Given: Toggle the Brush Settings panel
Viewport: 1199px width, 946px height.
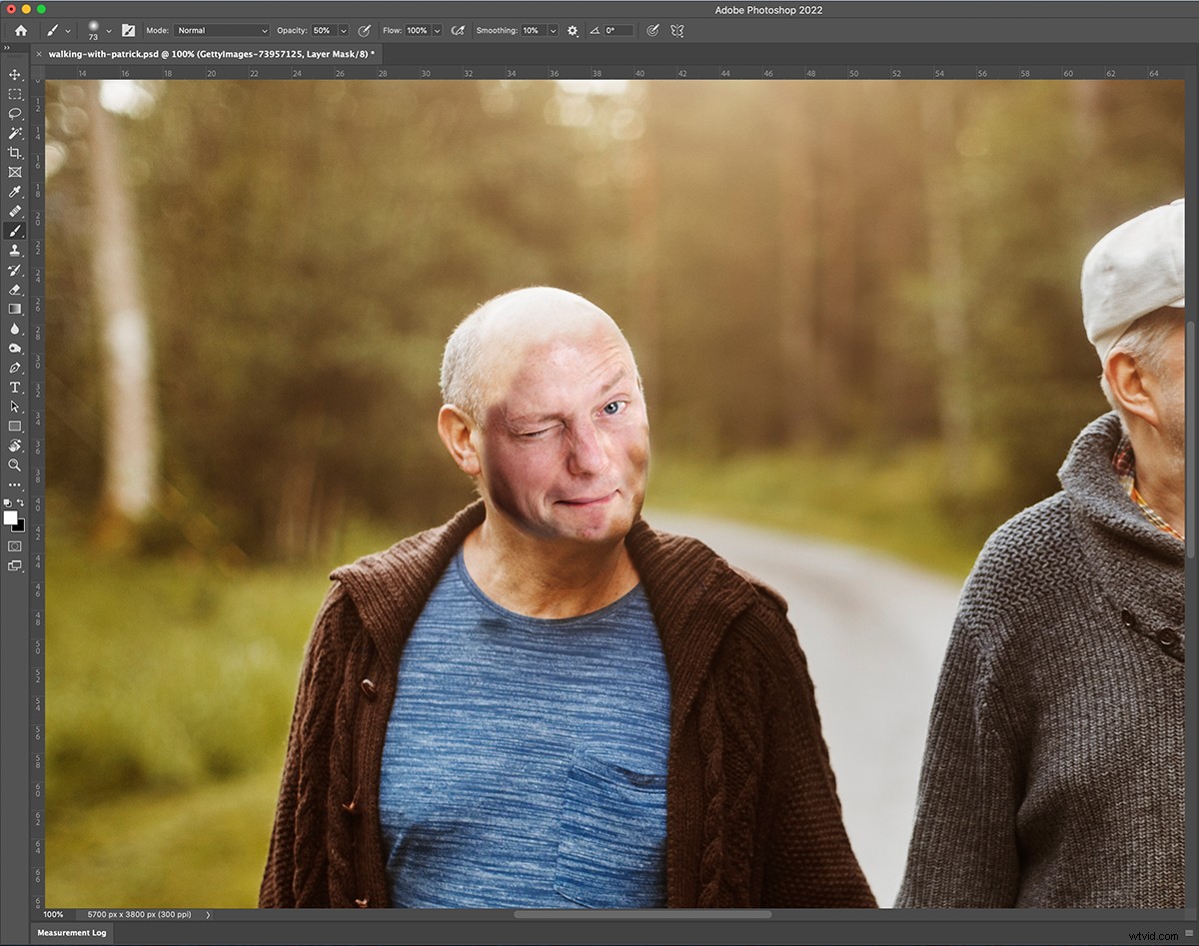Looking at the screenshot, I should (128, 30).
